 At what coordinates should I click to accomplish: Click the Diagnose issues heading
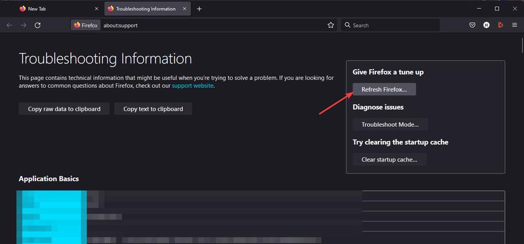click(378, 107)
